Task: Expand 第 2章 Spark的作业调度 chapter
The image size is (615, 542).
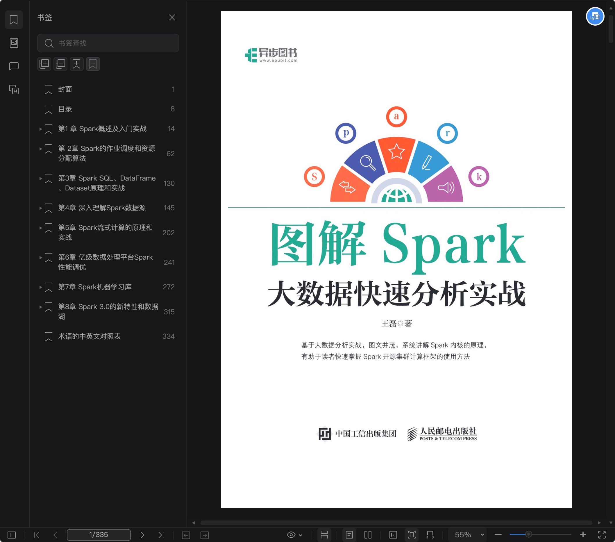Action: click(x=40, y=149)
